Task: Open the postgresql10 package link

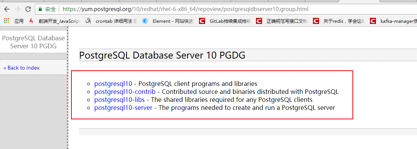Action: click(x=113, y=84)
